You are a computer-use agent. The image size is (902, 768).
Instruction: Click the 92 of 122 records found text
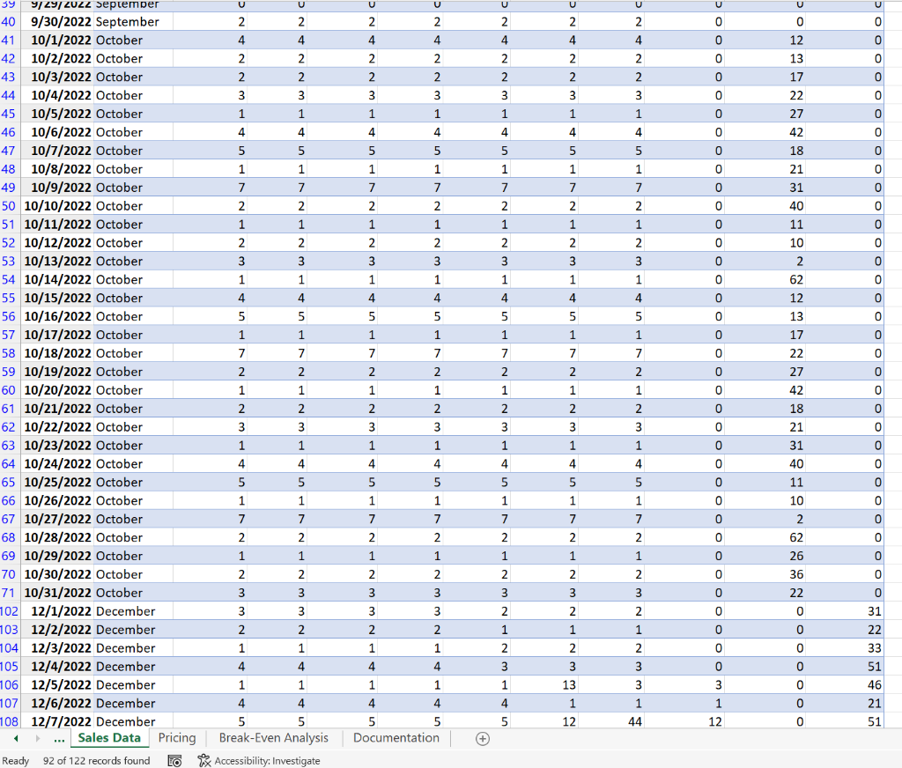coord(96,761)
